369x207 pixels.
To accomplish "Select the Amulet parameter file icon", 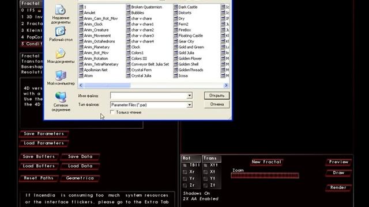I will [x=81, y=13].
